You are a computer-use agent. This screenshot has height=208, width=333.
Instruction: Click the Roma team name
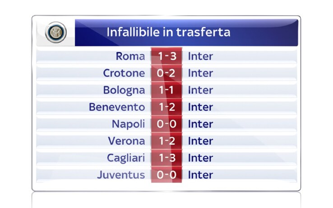click(x=130, y=56)
